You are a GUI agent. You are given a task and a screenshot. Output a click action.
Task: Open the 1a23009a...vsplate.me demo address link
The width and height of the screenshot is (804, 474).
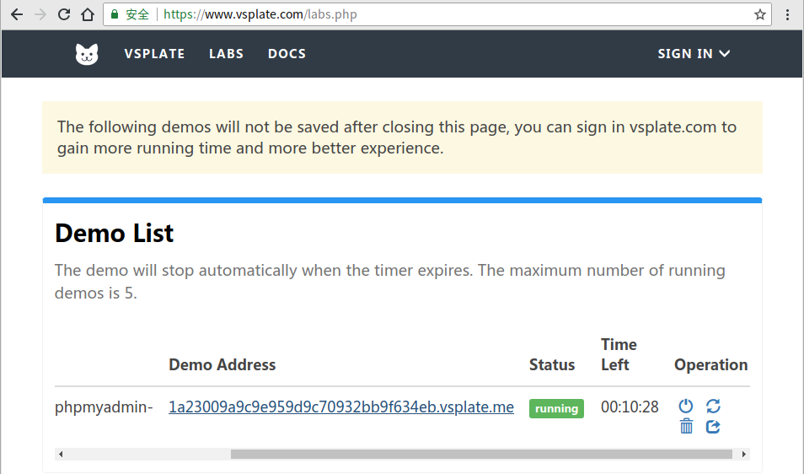click(x=341, y=407)
